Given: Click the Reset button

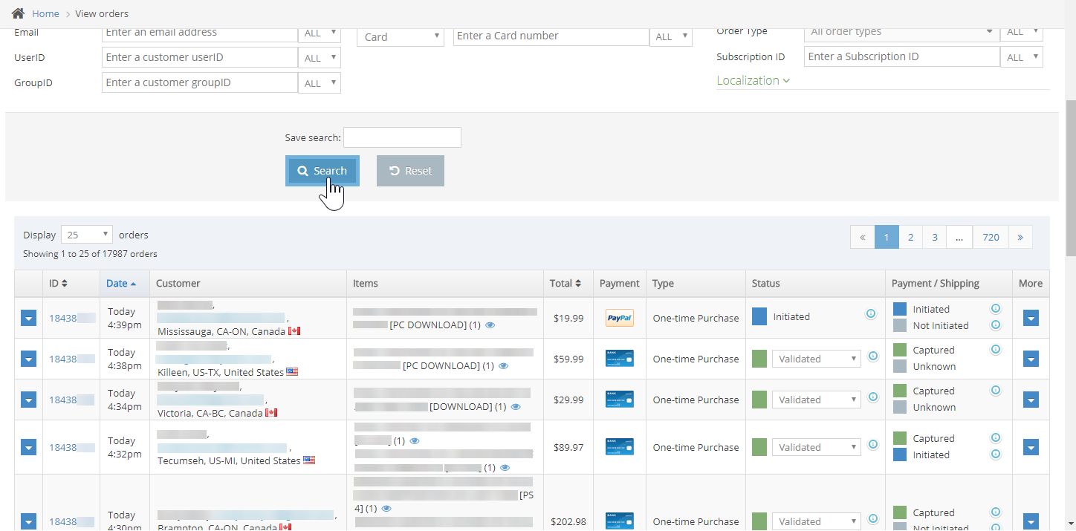Looking at the screenshot, I should coord(410,171).
